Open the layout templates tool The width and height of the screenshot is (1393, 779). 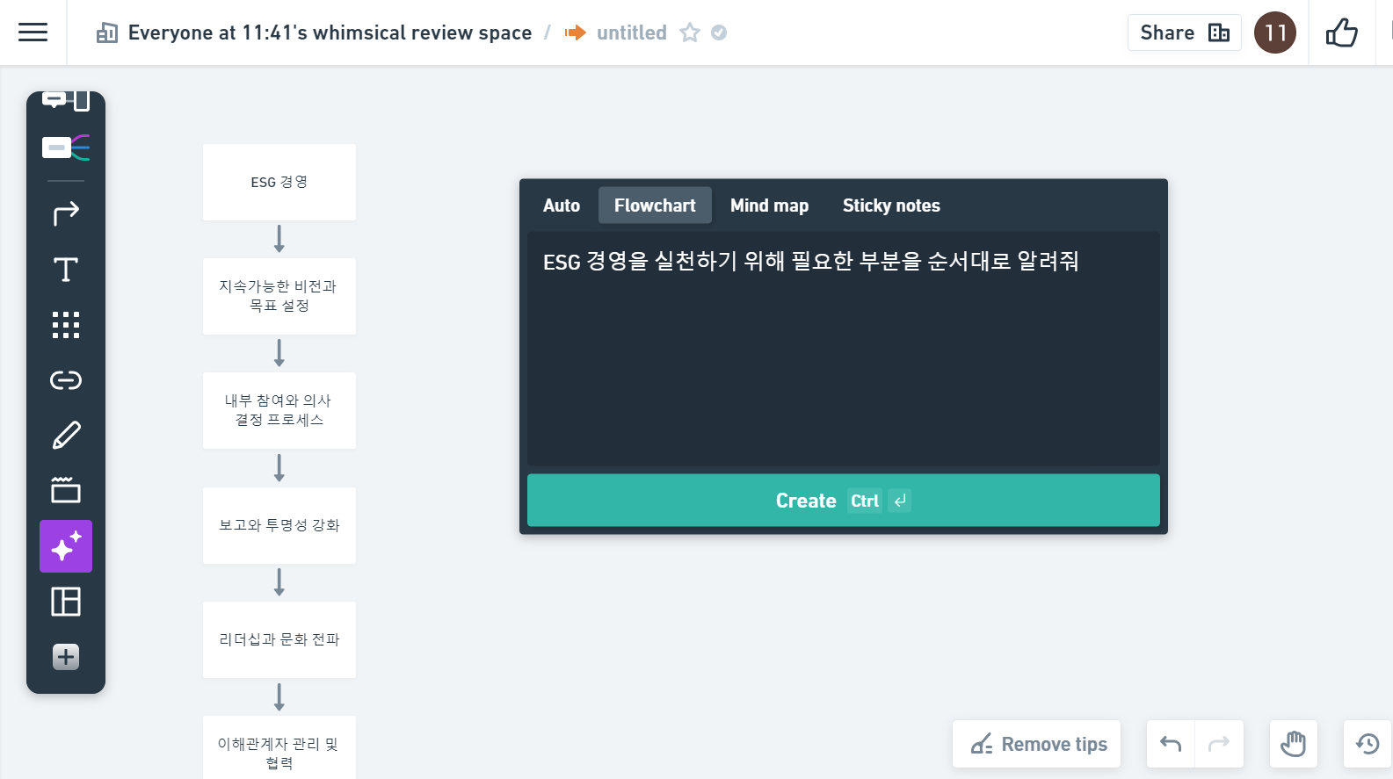66,602
